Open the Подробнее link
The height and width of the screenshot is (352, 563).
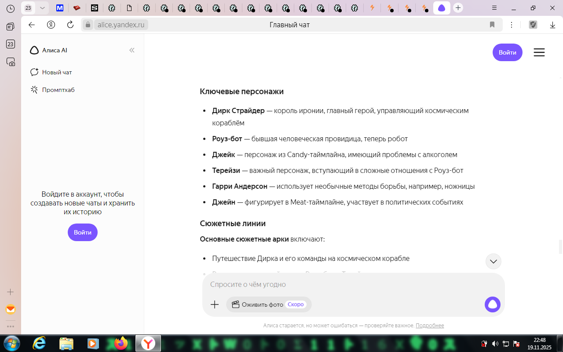(430, 326)
